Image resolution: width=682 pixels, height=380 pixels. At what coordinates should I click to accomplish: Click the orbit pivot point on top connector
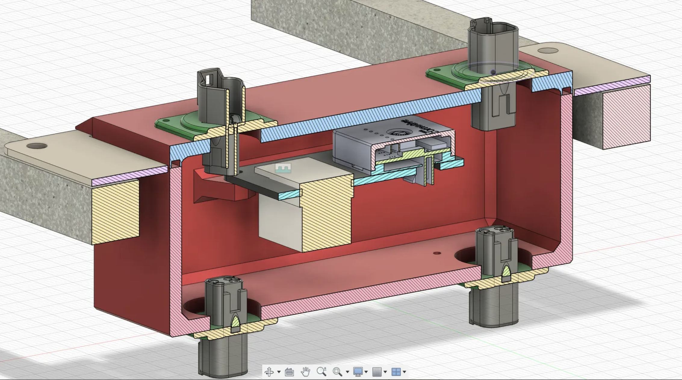point(493,72)
